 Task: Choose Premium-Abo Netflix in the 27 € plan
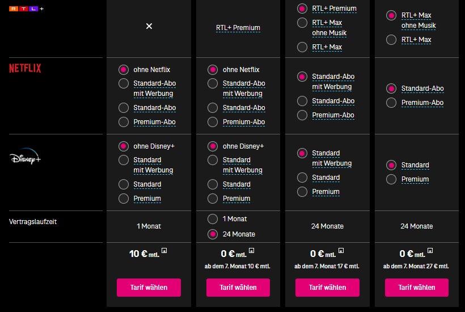[x=391, y=103]
